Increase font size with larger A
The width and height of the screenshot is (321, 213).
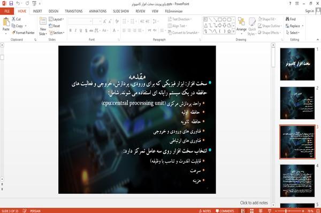click(x=105, y=21)
